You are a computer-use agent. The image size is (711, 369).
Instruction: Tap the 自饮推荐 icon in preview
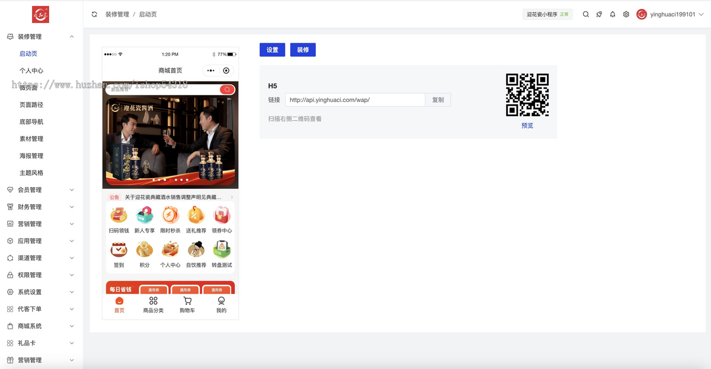point(196,250)
